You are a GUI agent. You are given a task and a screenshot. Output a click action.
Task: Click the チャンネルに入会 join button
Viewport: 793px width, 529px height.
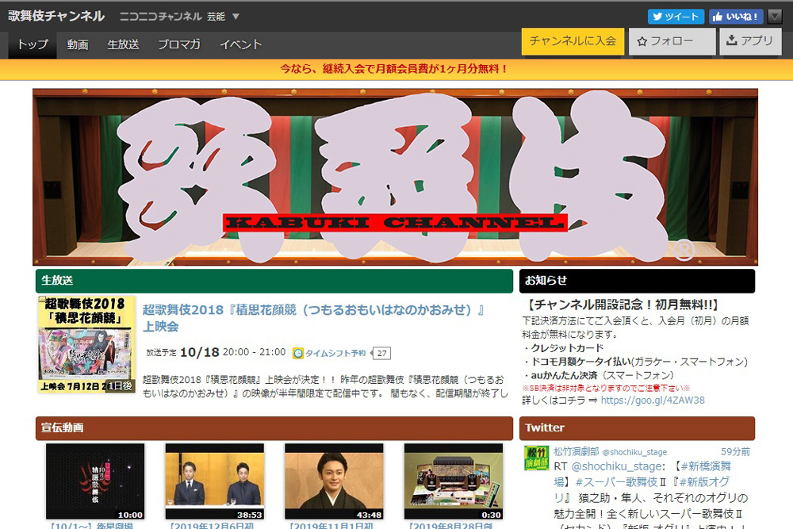(x=573, y=41)
